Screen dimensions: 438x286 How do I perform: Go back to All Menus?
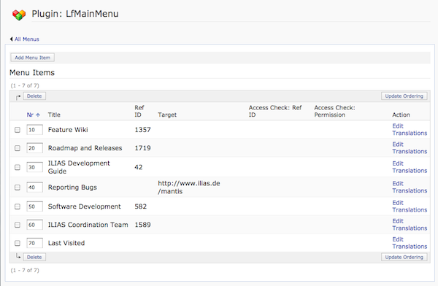click(27, 39)
